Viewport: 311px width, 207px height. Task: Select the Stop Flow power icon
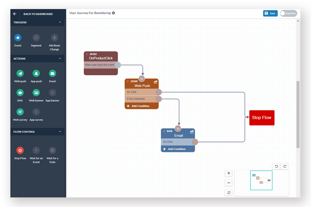tap(20, 150)
